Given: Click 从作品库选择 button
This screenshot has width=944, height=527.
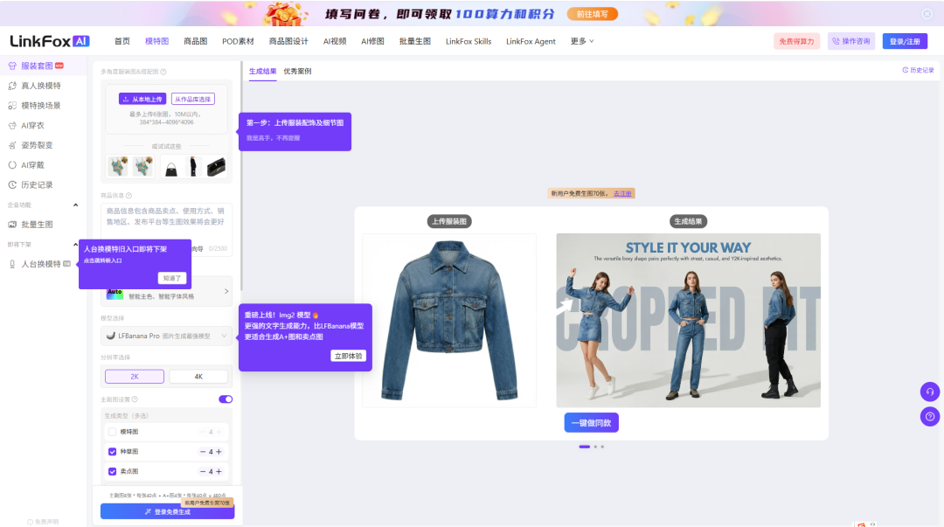Looking at the screenshot, I should pos(192,99).
